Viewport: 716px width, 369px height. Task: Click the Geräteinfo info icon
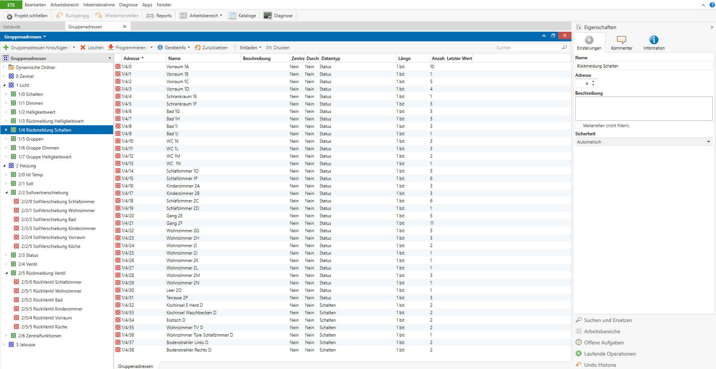point(160,47)
